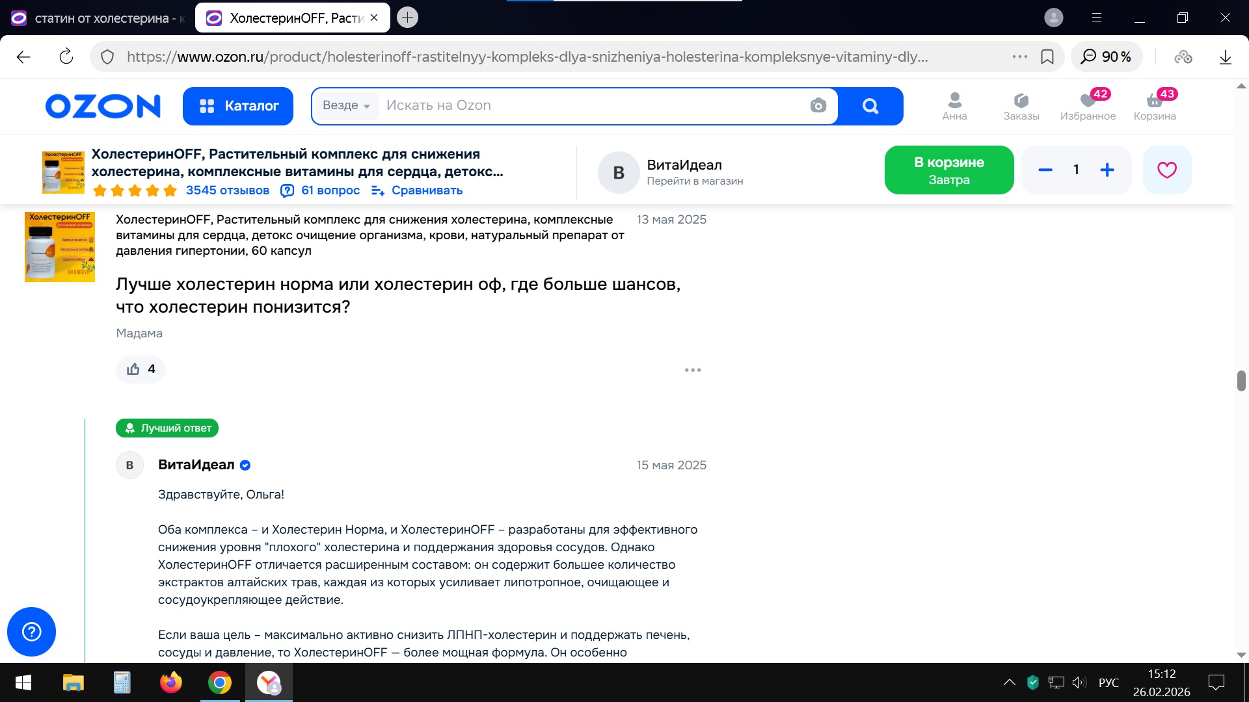
Task: Click the browser bookmark icon
Action: tap(1047, 57)
